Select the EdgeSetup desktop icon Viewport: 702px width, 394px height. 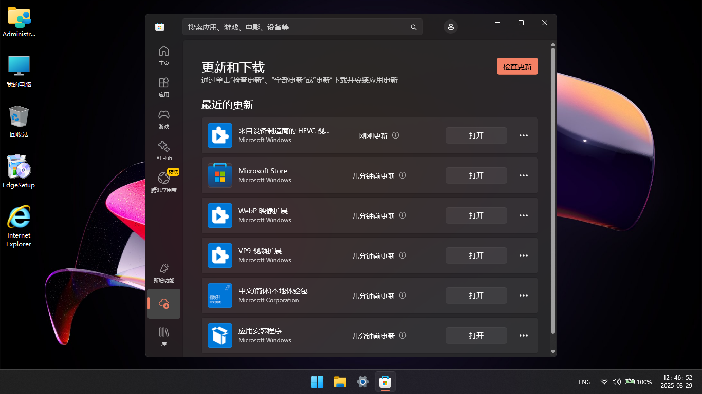coord(19,172)
